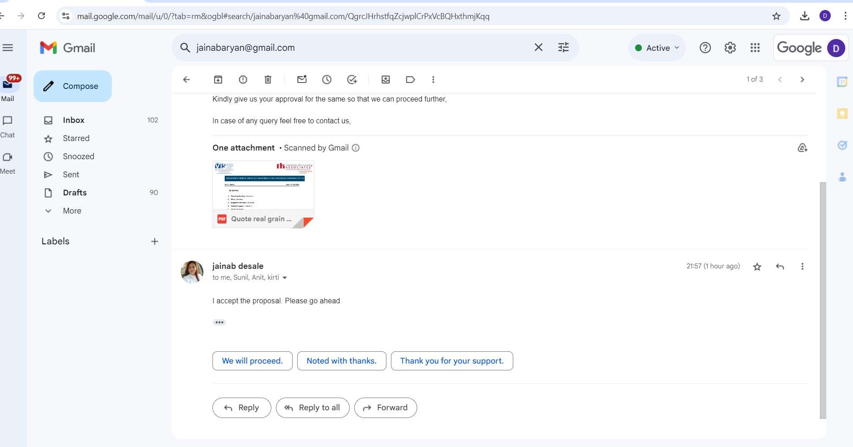853x447 pixels.
Task: Toggle the main menu hamburger icon
Action: click(8, 48)
